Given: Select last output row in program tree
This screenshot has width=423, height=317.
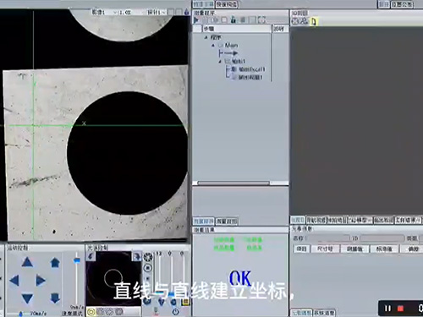Looking at the screenshot, I should click(247, 77).
